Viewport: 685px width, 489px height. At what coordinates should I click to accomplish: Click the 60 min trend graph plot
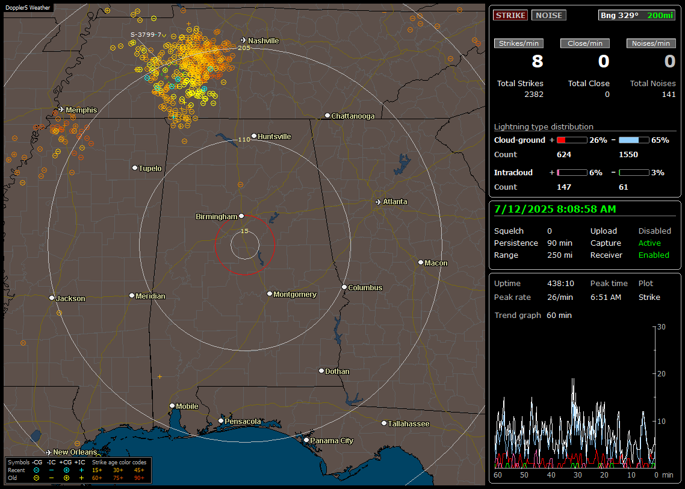(575, 397)
